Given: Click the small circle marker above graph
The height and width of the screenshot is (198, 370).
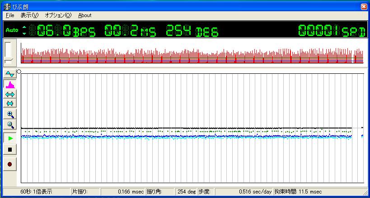Looking at the screenshot, I should tap(19, 72).
